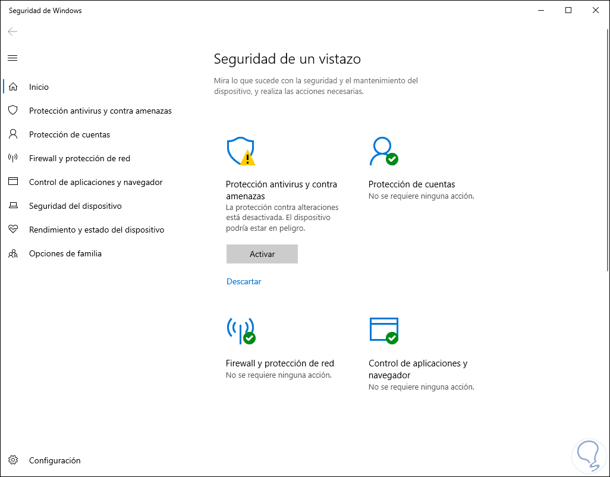Click the window icon for Control de aplicaciones sidebar
The height and width of the screenshot is (477, 610).
click(x=13, y=181)
